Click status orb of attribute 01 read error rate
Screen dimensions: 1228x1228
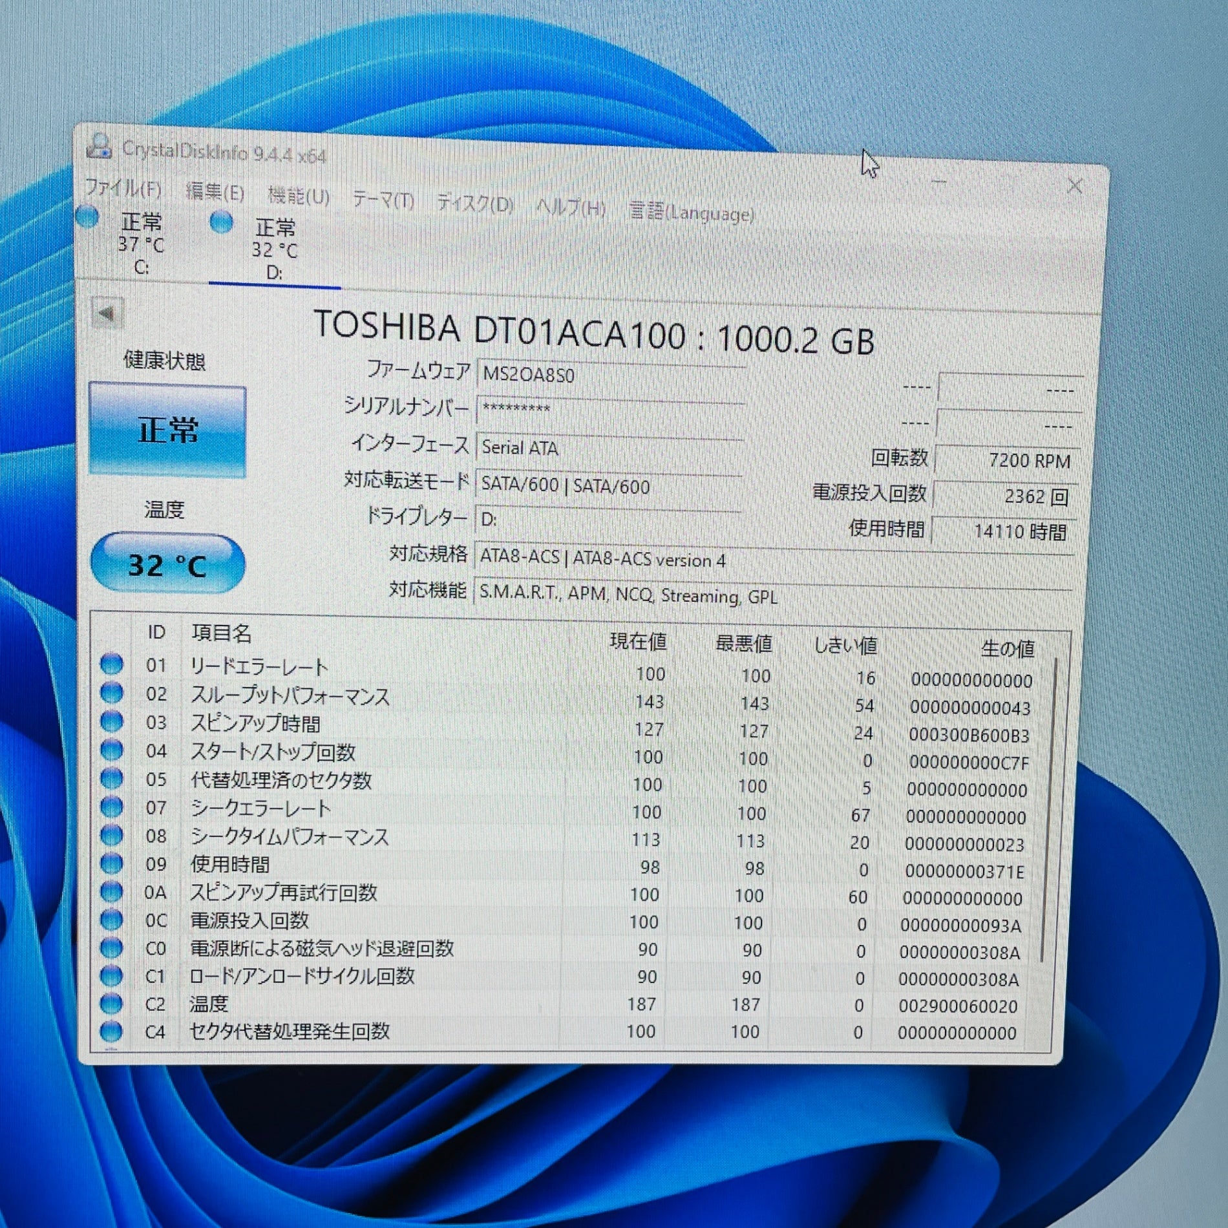(112, 664)
